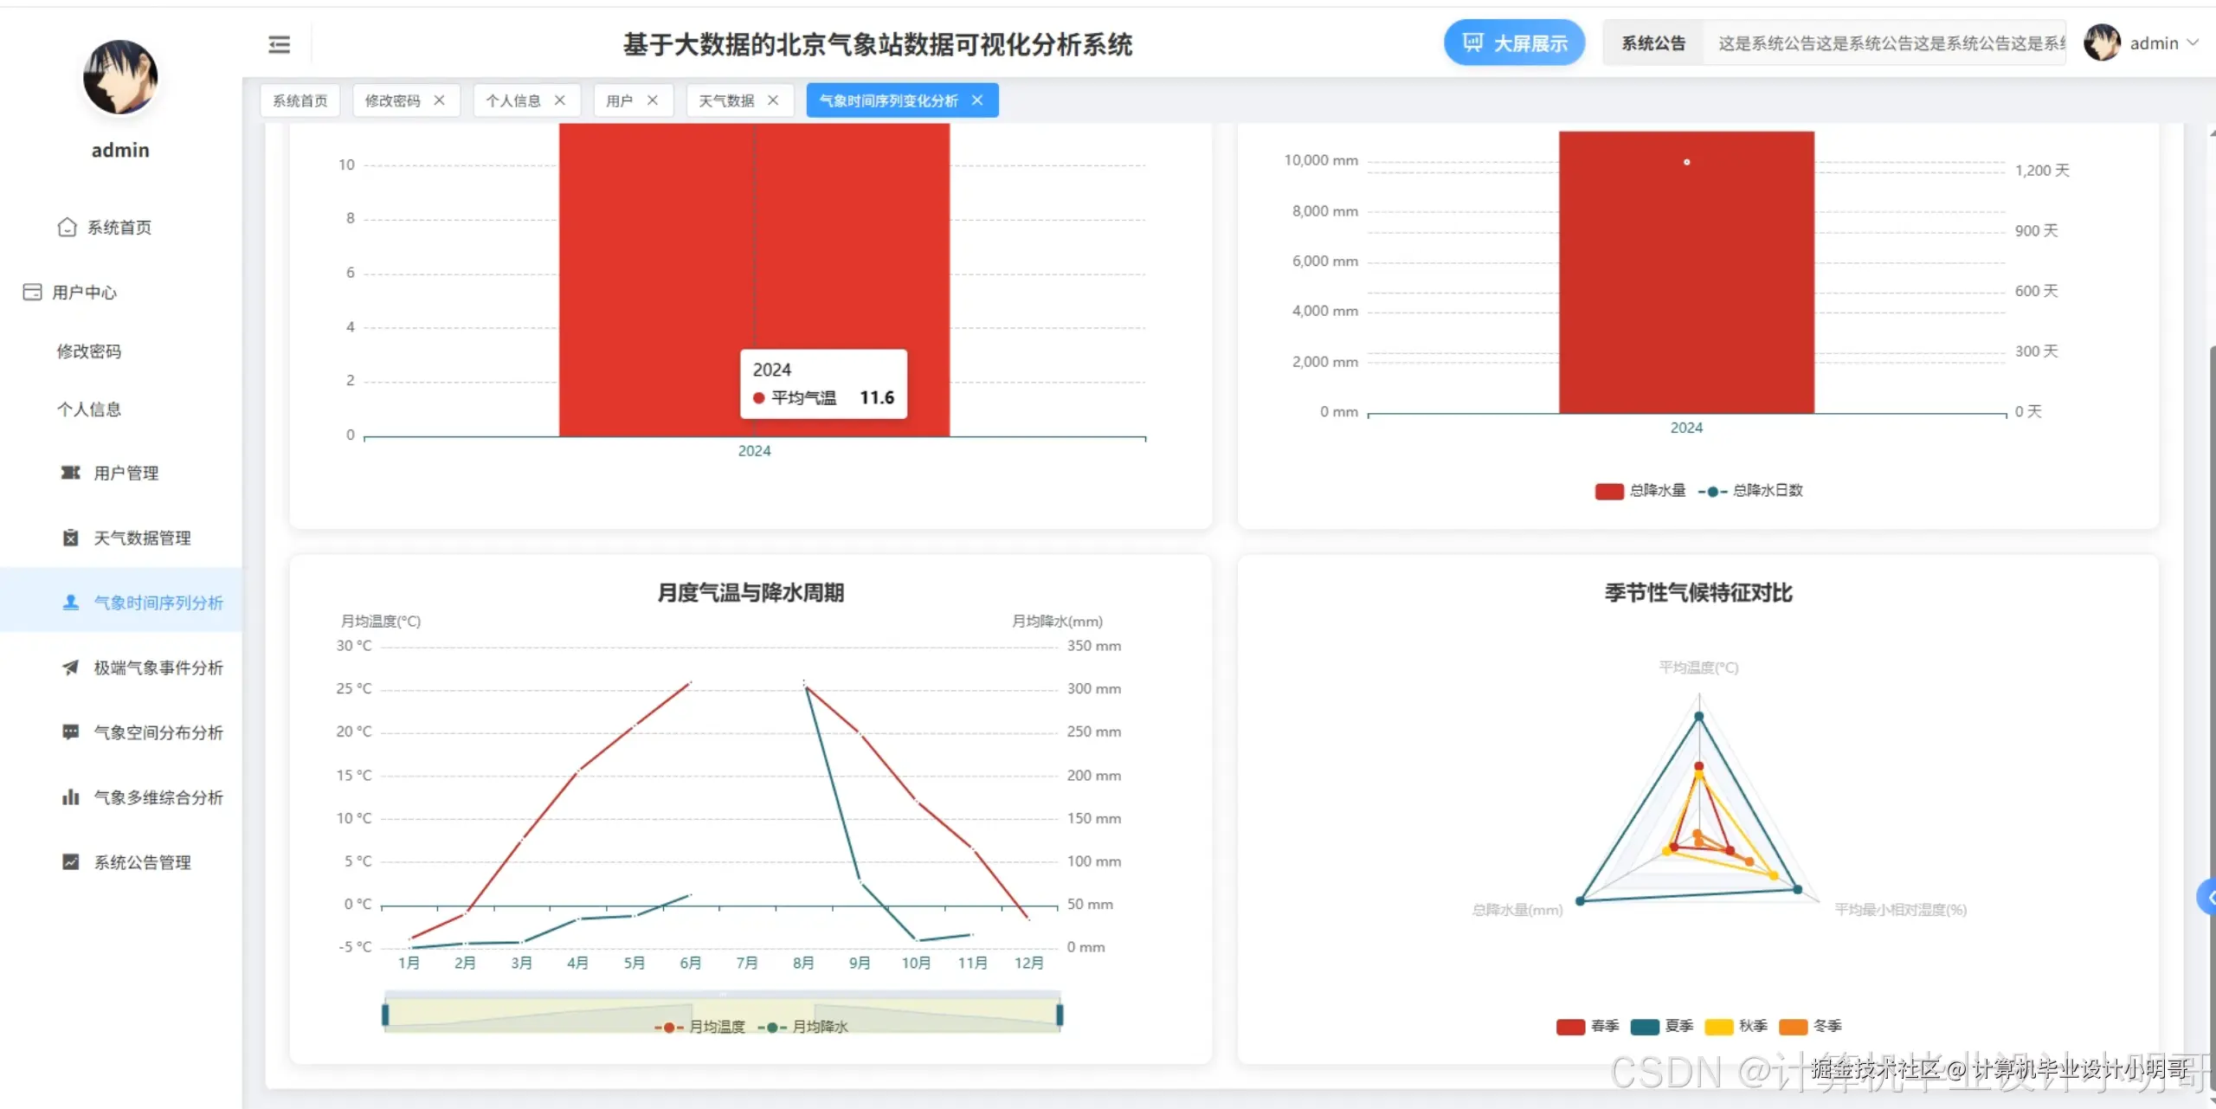2216x1109 pixels.
Task: Open 极端气象事件分析 using its flag icon
Action: click(x=71, y=667)
